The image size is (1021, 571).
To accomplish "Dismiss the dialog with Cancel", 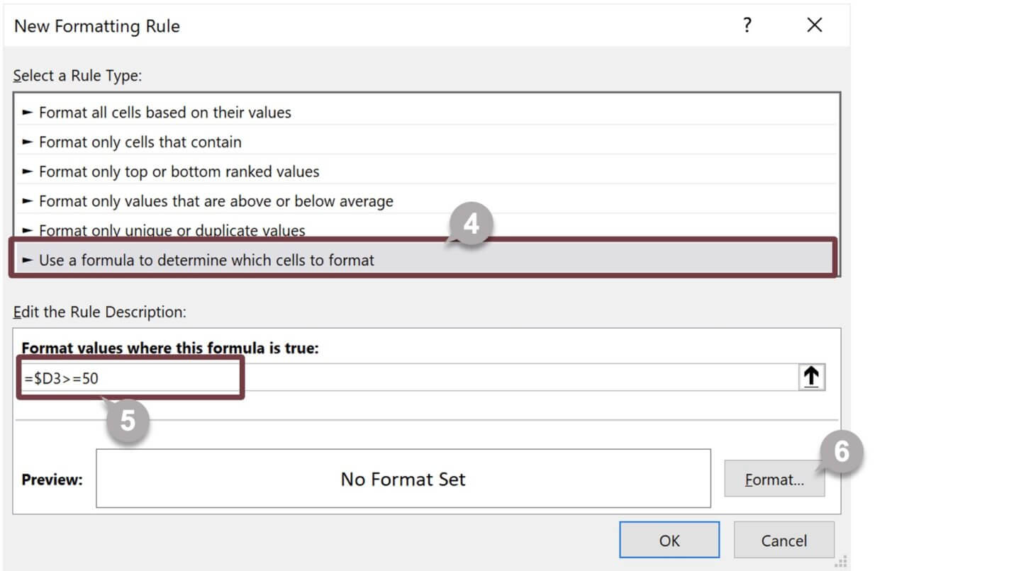I will tap(783, 540).
